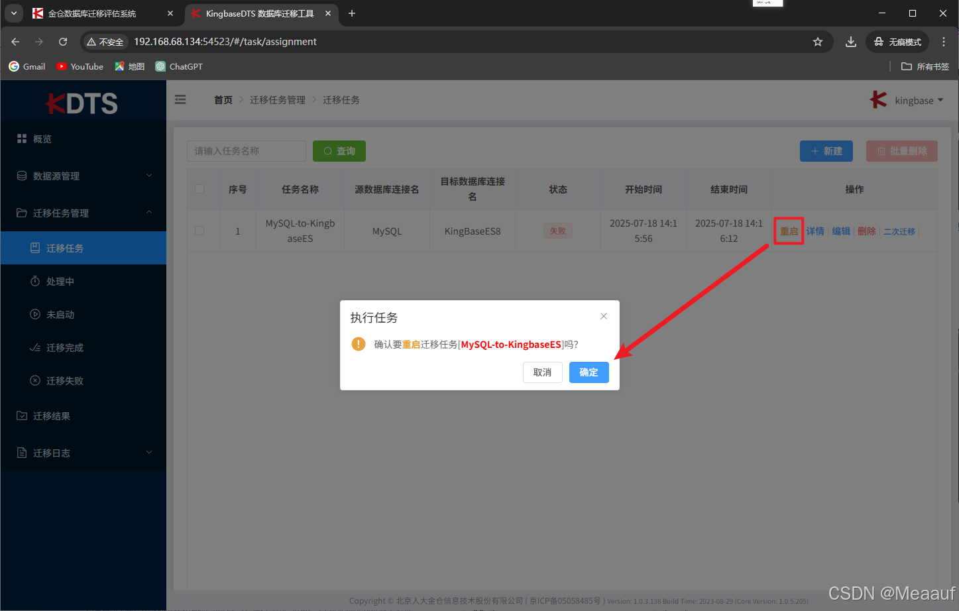Image resolution: width=959 pixels, height=611 pixels.
Task: Open the 所有书签 folder
Action: pos(925,66)
